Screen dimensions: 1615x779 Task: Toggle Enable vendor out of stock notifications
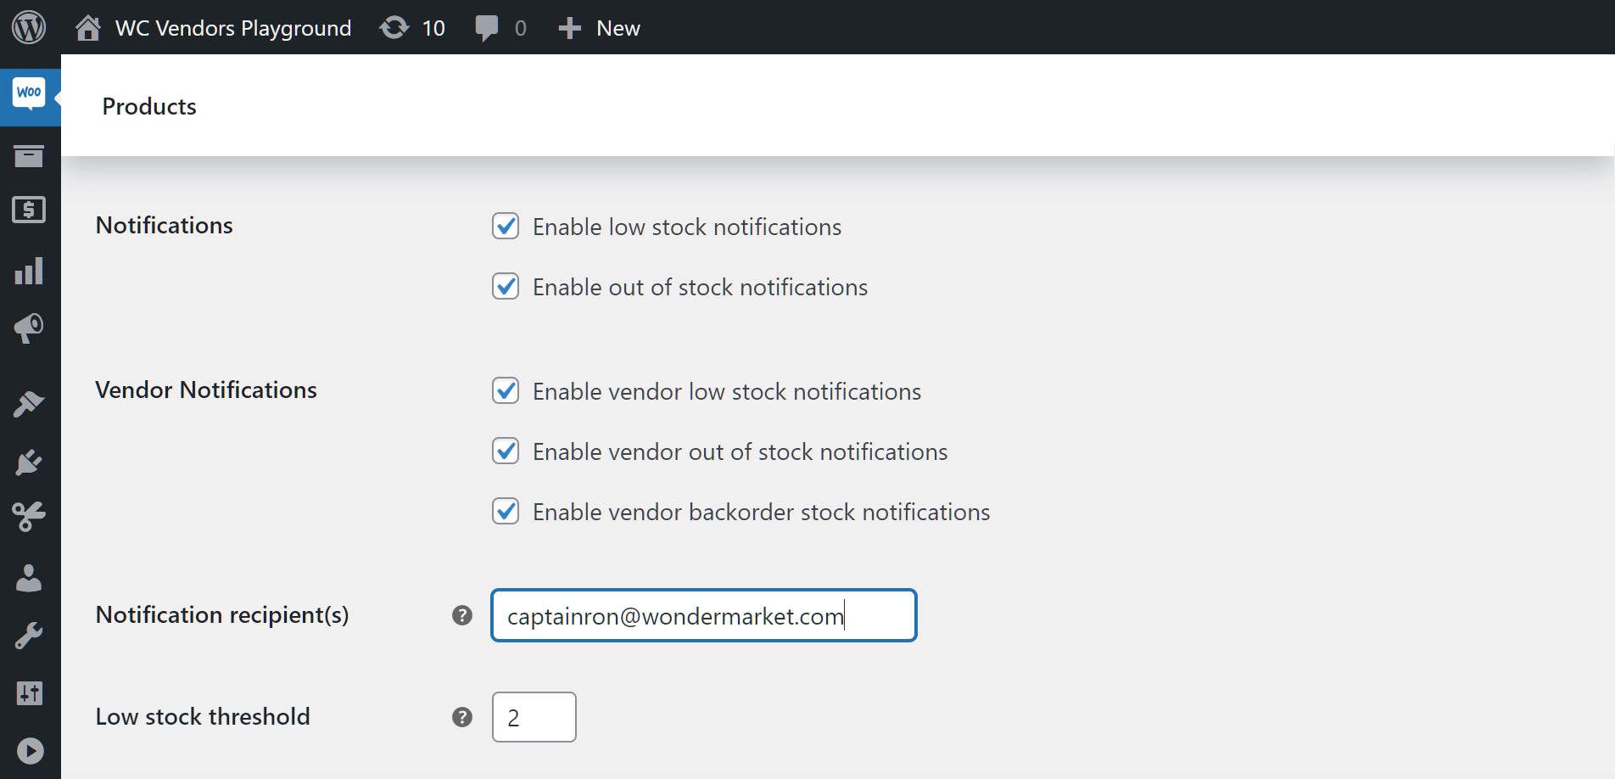pyautogui.click(x=506, y=451)
